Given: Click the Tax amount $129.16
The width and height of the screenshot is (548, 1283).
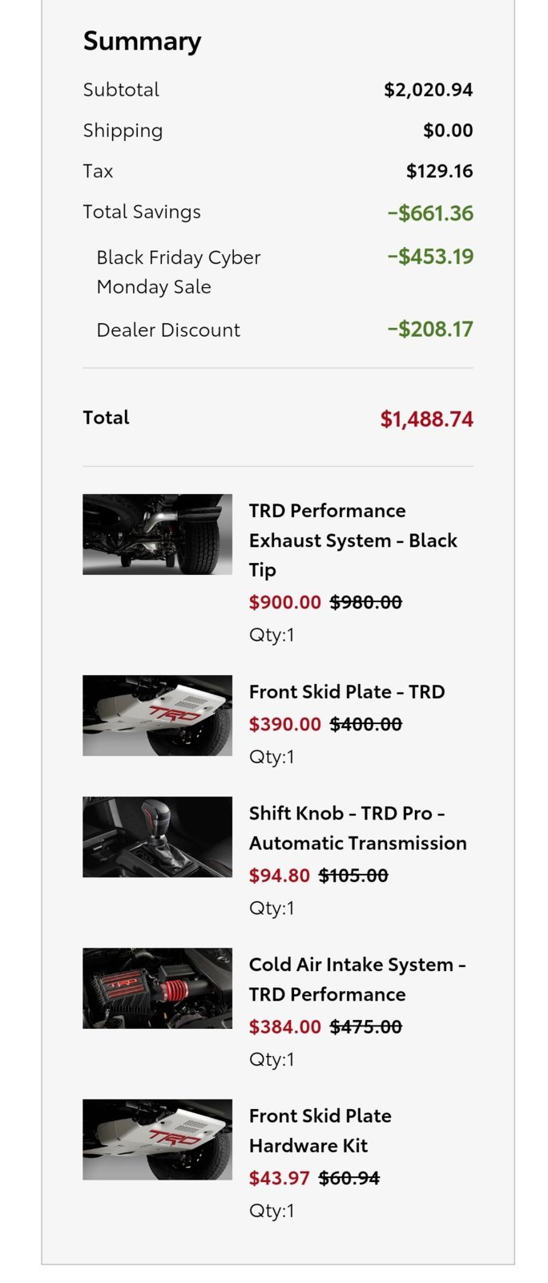Looking at the screenshot, I should [x=439, y=171].
